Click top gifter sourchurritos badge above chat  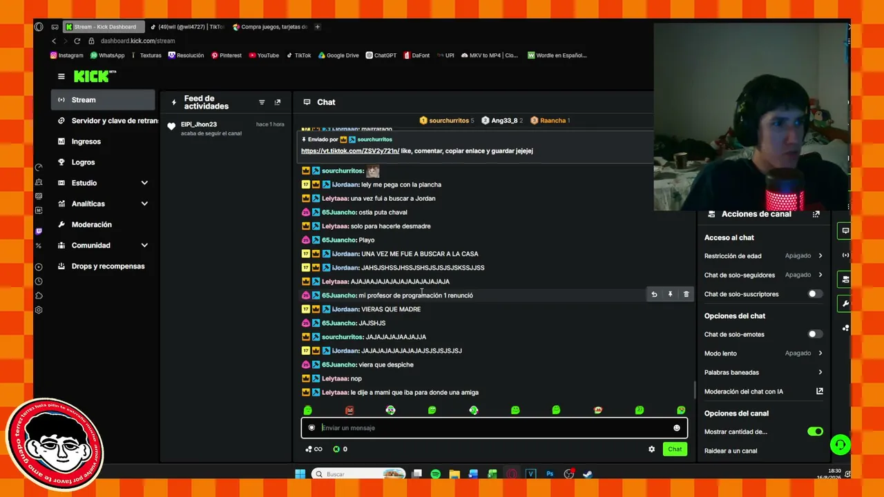(447, 120)
